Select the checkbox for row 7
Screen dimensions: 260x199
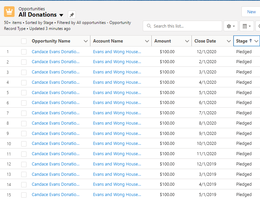(x=24, y=113)
